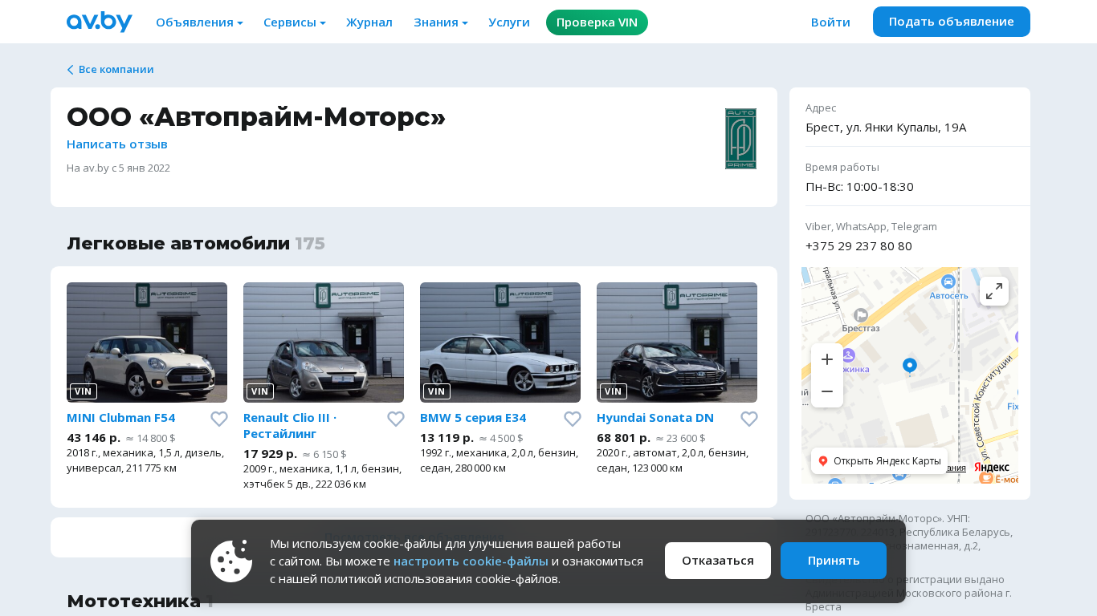Open настроить cookie-файлы settings link
This screenshot has height=616, width=1097.
click(x=471, y=561)
